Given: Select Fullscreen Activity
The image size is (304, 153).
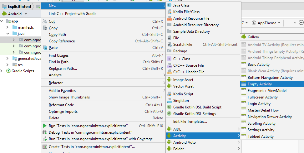Looking at the screenshot, I should point(272,97).
